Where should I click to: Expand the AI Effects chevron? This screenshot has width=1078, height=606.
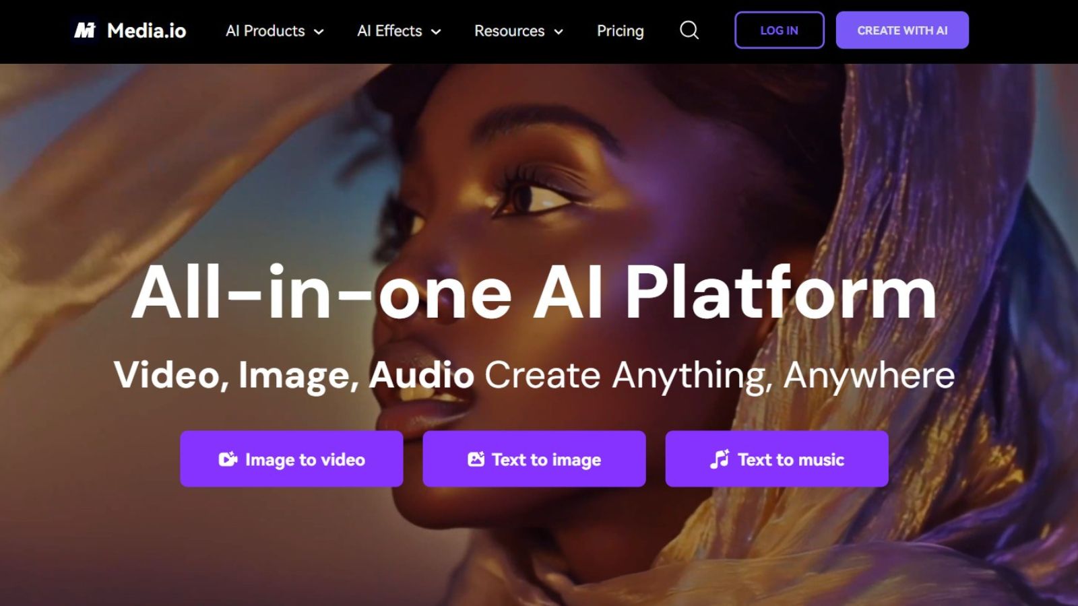pyautogui.click(x=436, y=32)
